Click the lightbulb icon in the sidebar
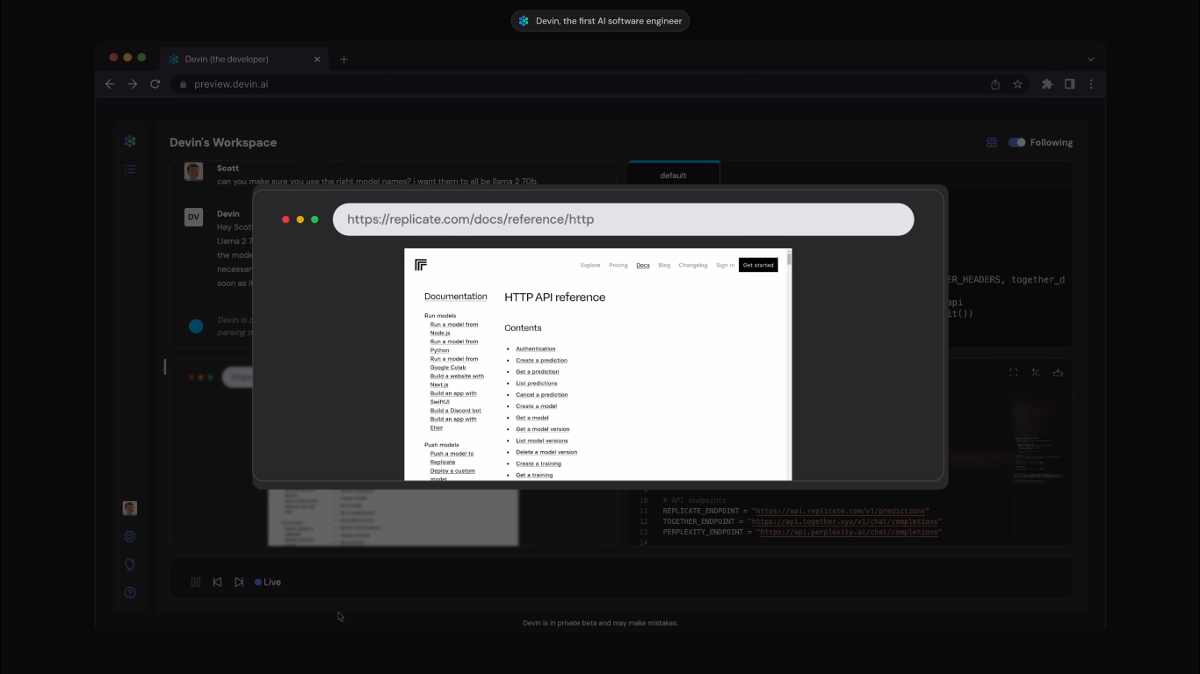1200x674 pixels. click(x=130, y=564)
